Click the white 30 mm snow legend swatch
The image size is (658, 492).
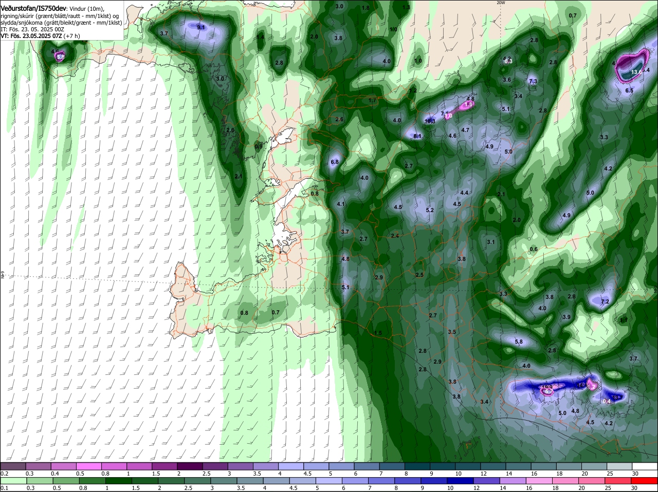click(645, 466)
